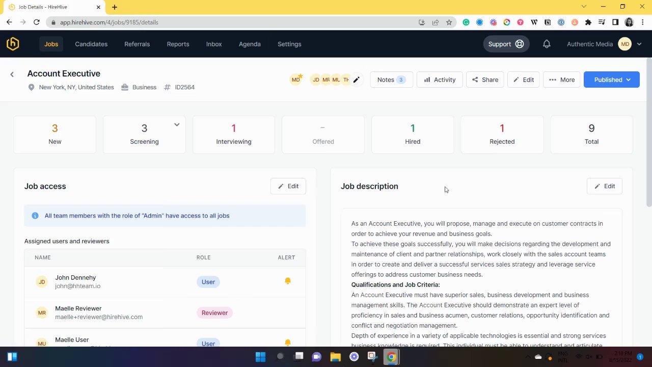Click the HireHive logo
Screen dimensions: 652x367
(x=13, y=44)
